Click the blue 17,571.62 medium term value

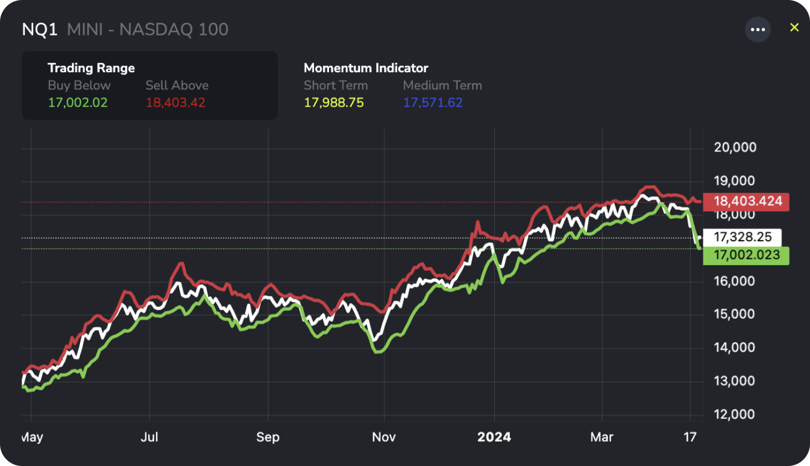coord(433,103)
